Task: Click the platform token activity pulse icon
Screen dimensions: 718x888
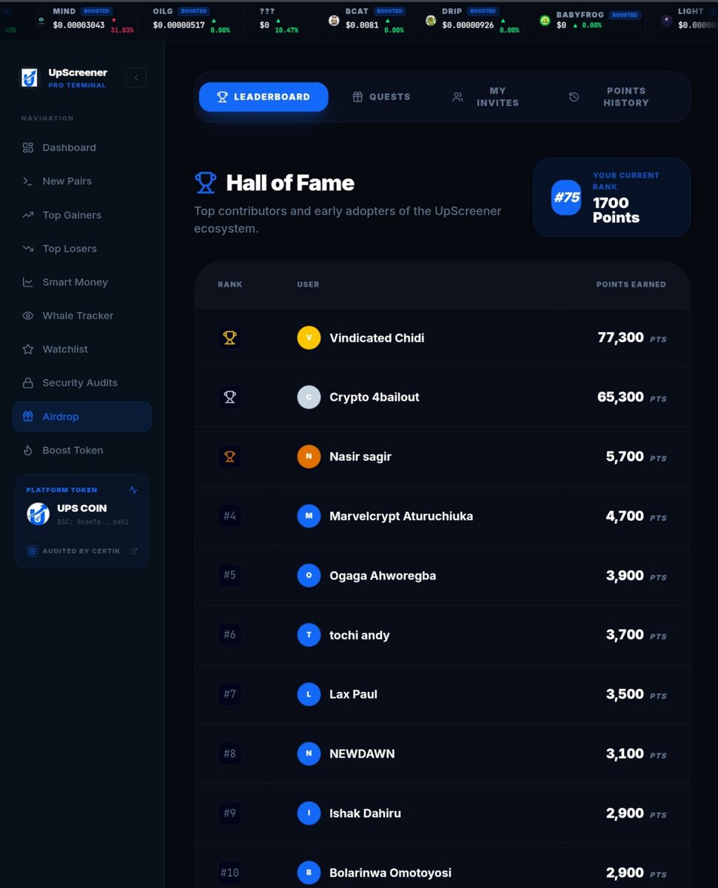Action: coord(133,490)
